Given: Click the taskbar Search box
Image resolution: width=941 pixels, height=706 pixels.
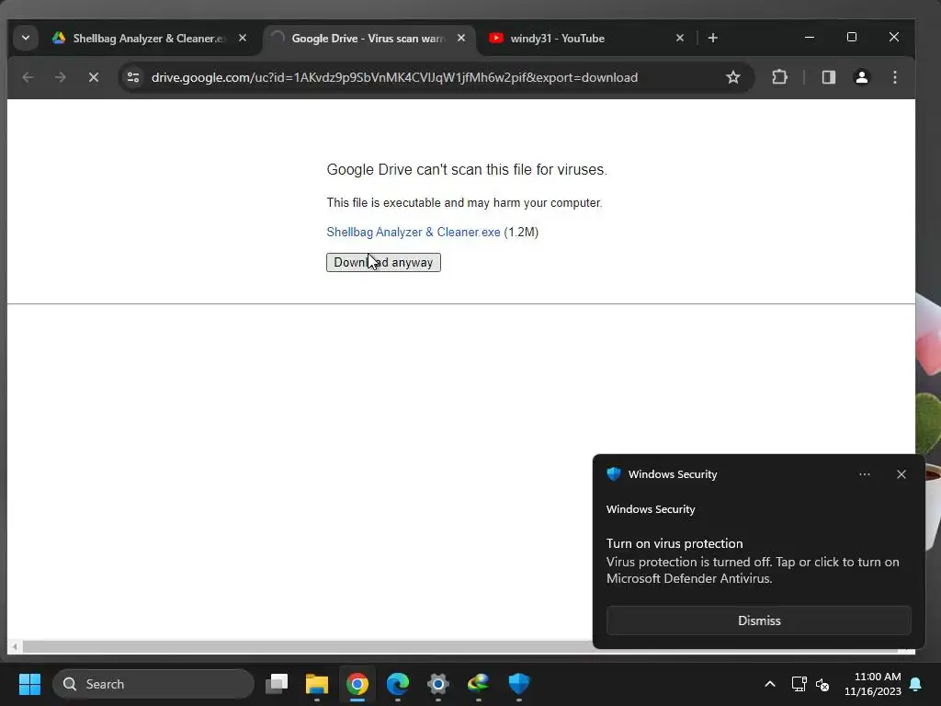Looking at the screenshot, I should click(153, 684).
